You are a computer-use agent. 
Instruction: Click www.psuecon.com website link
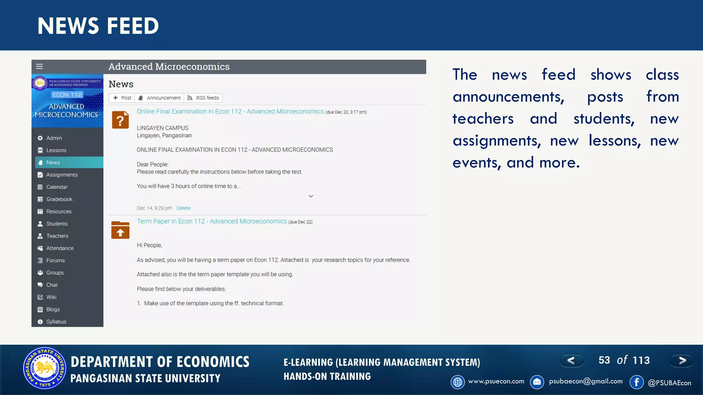coord(496,381)
